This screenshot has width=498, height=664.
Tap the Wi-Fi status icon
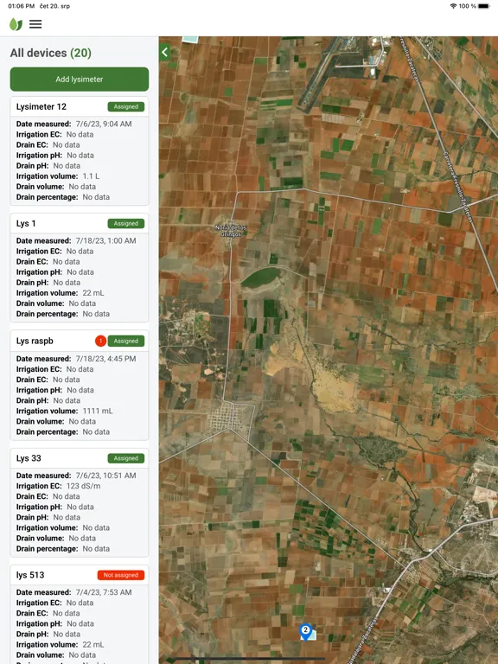click(x=454, y=6)
